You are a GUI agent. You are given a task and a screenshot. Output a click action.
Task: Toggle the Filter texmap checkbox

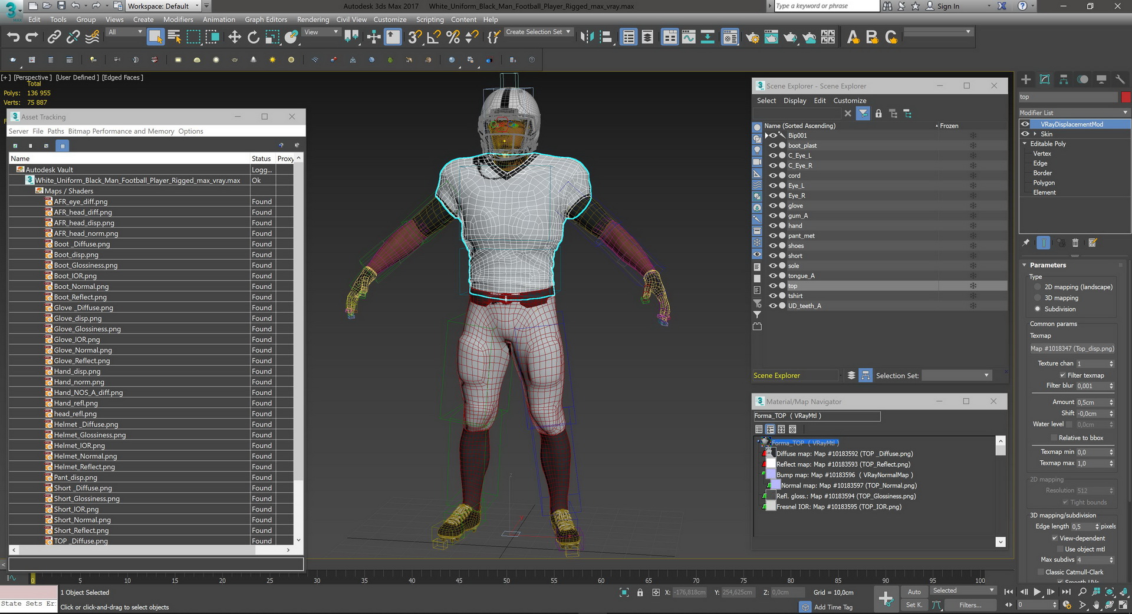[x=1062, y=375]
